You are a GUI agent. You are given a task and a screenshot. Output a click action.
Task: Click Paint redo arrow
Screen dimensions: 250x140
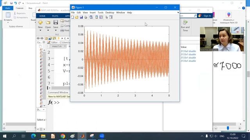tap(20, 3)
